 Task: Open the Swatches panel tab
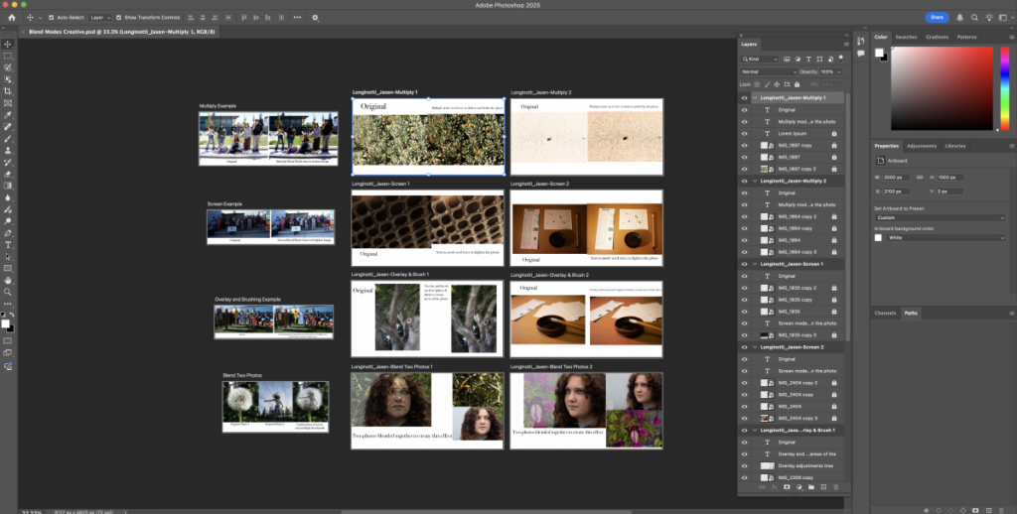click(906, 37)
